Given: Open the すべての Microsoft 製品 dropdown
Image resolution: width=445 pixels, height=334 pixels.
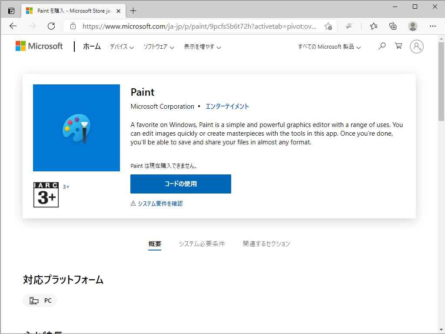Looking at the screenshot, I should click(x=329, y=47).
